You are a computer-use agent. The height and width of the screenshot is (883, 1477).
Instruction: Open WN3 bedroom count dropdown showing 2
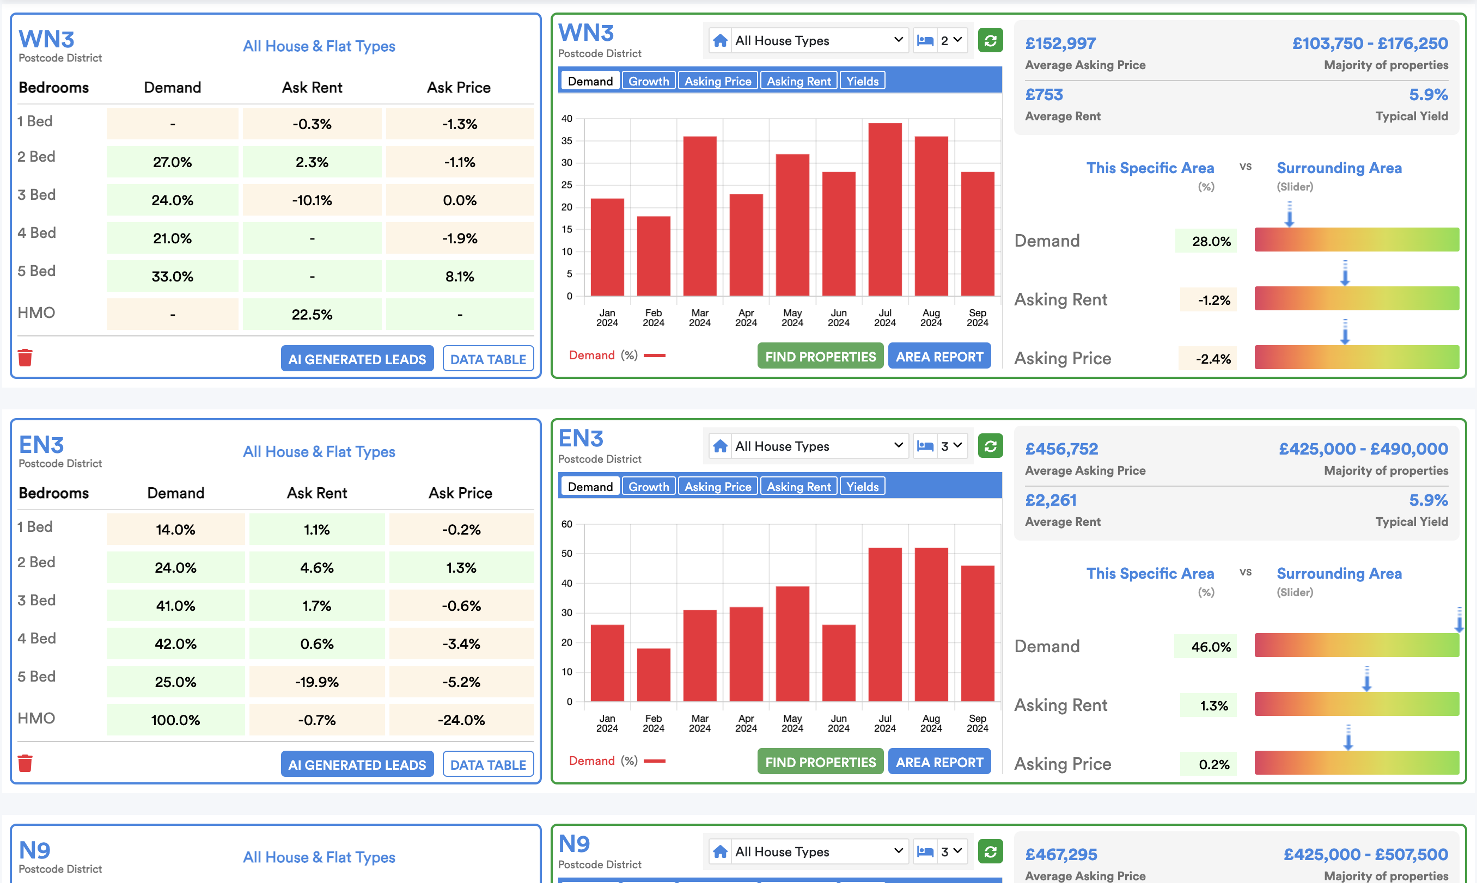[x=951, y=40]
